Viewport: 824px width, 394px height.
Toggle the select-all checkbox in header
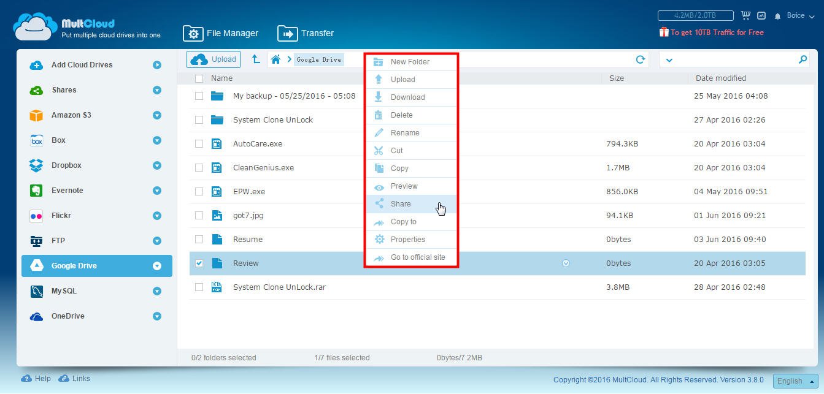coord(199,78)
